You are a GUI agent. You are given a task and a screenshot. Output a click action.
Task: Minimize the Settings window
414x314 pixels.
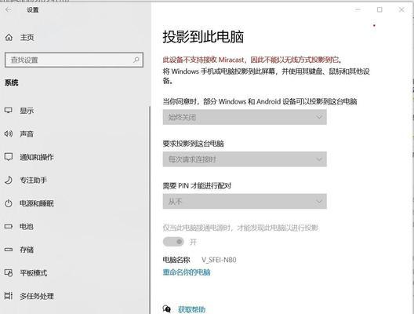[358, 9]
